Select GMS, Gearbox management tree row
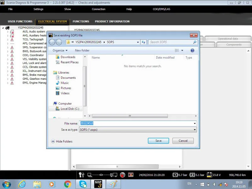 tap(34, 79)
